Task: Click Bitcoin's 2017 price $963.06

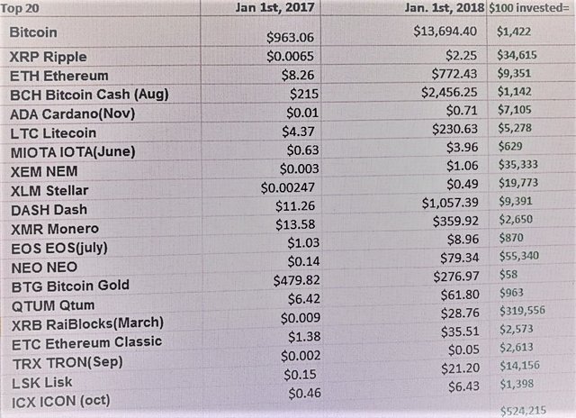Action: [x=296, y=39]
